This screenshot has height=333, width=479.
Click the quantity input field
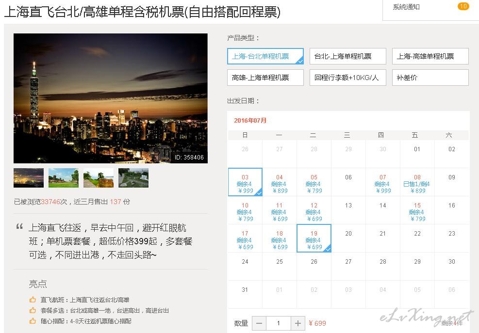click(279, 323)
